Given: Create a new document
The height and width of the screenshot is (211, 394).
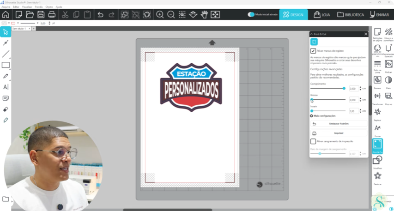Looking at the screenshot, I should [18, 15].
